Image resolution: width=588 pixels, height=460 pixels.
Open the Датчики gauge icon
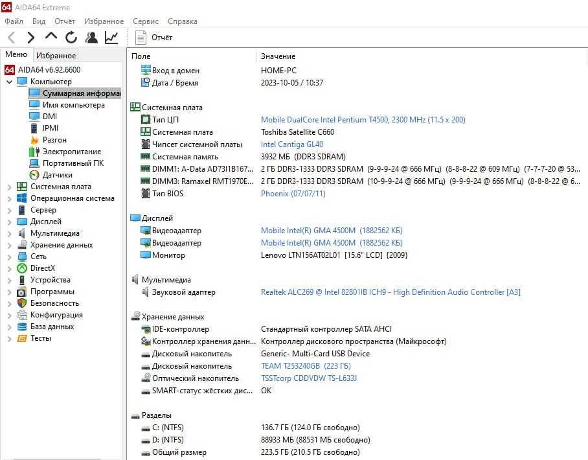(34, 175)
